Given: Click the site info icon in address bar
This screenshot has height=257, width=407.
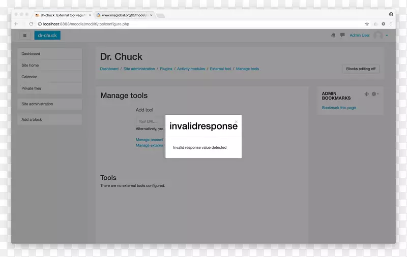Looking at the screenshot, I should pyautogui.click(x=40, y=24).
